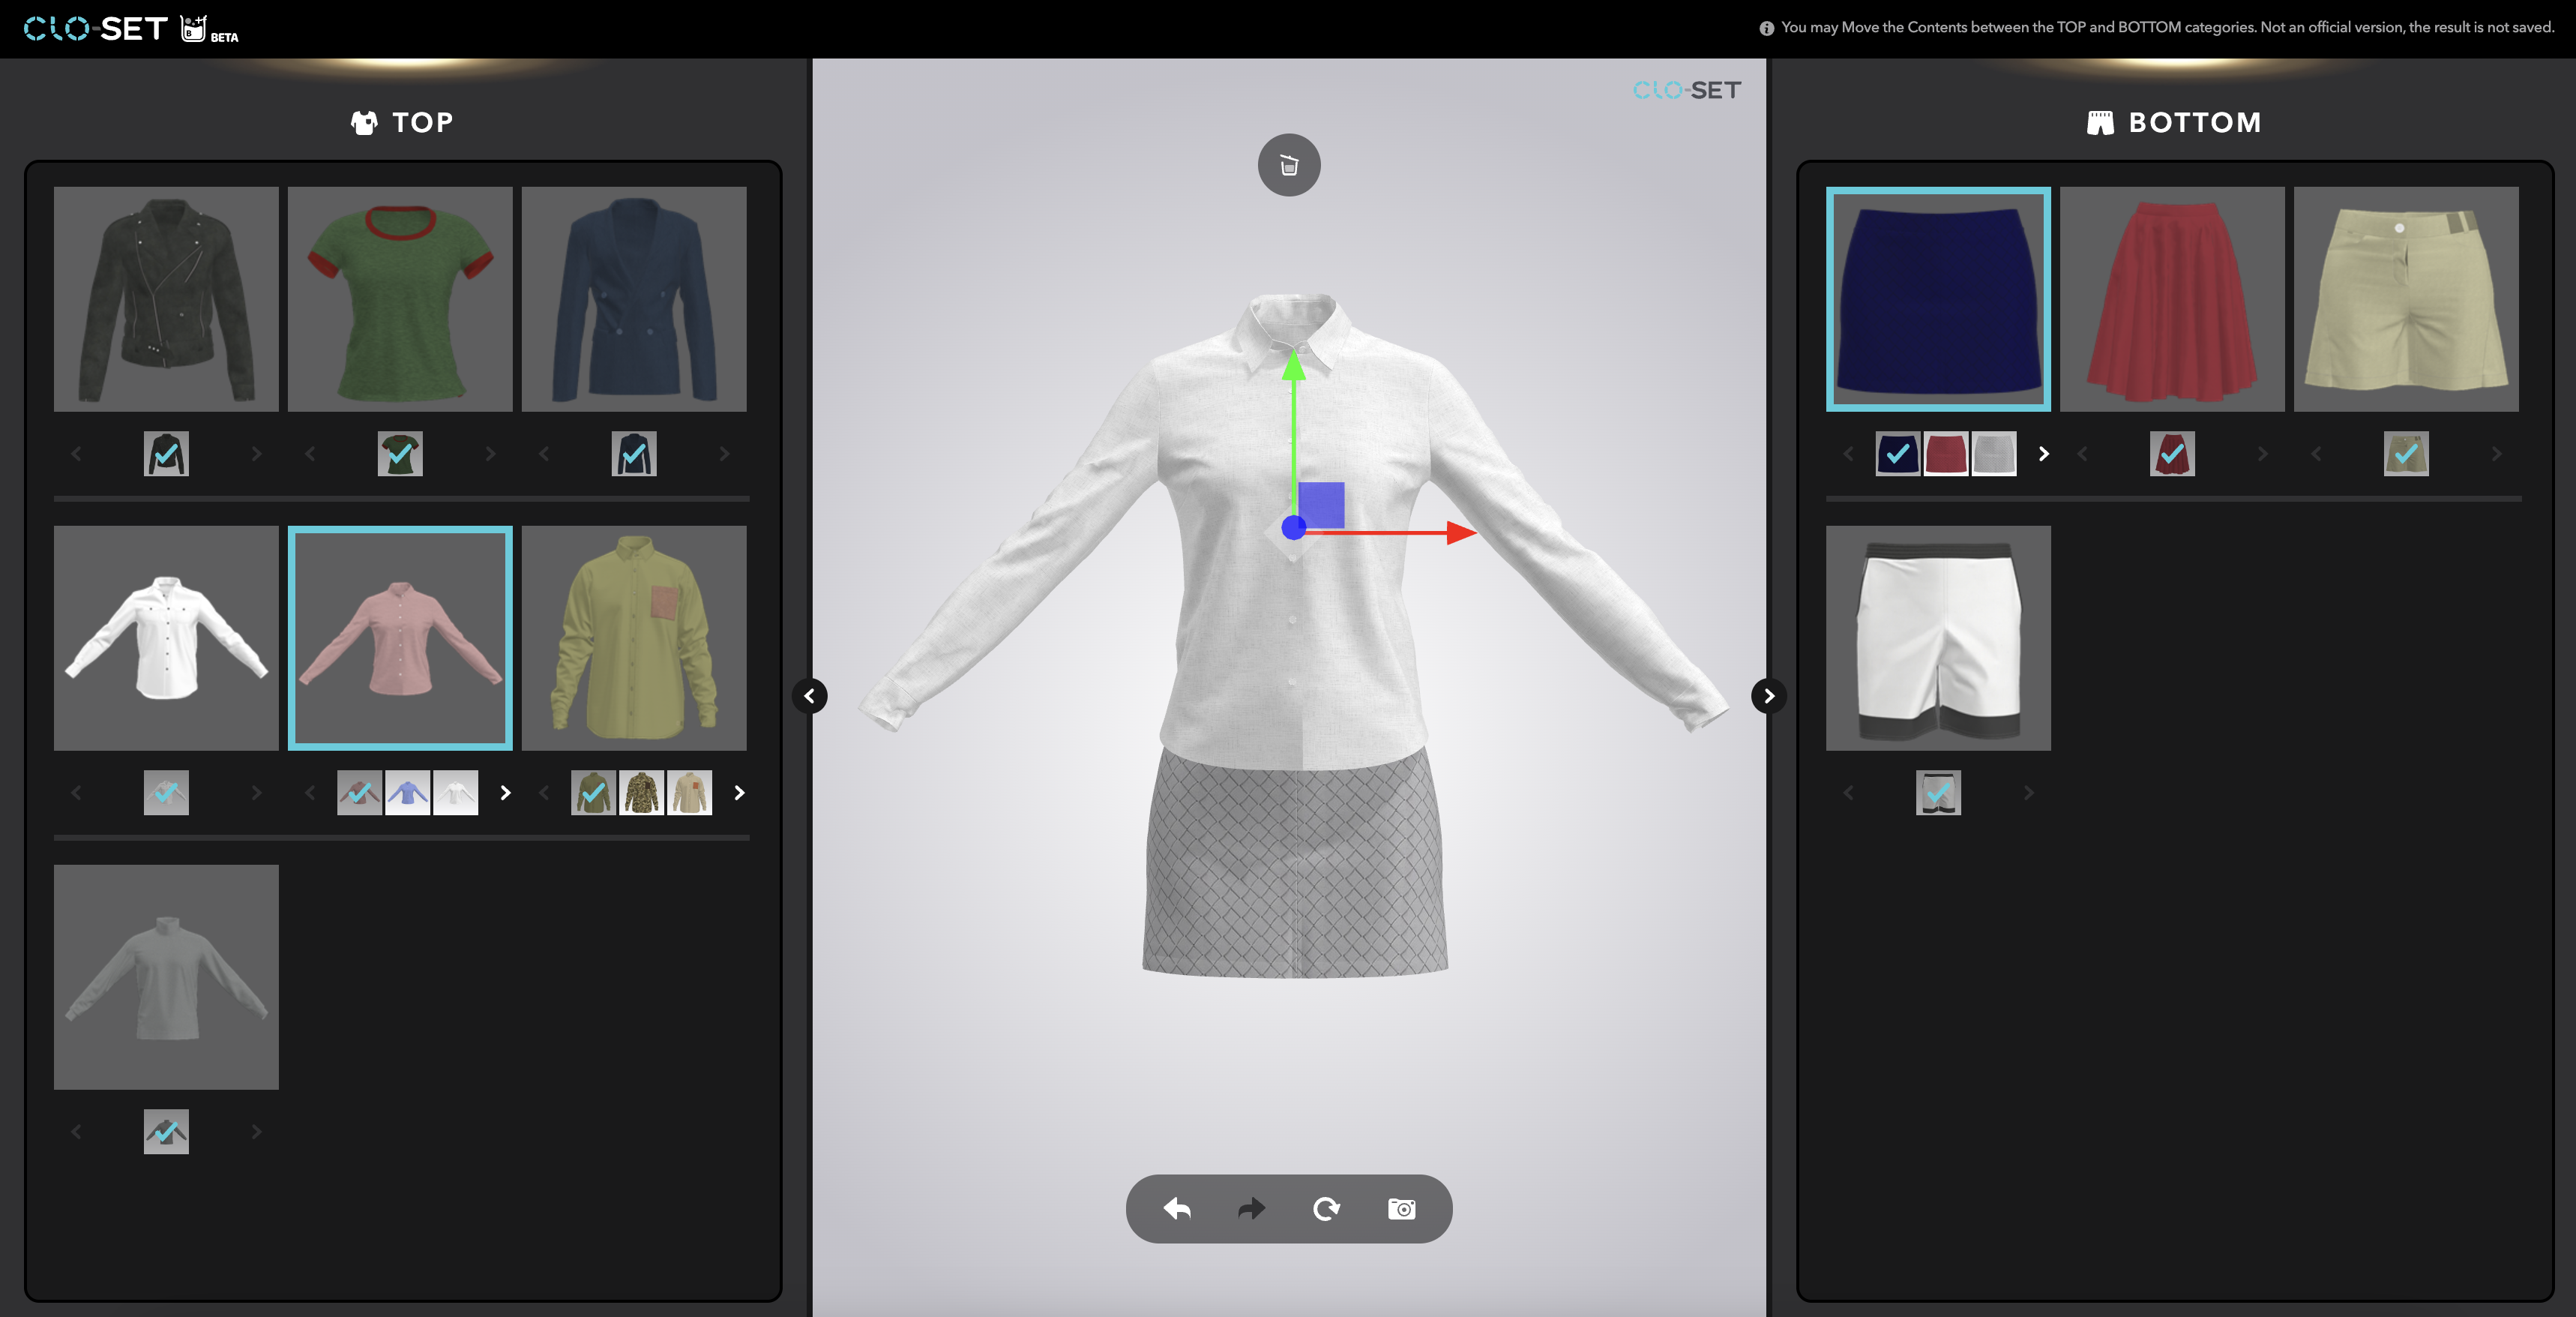Click next colorway arrow under khaki shorts
Image resolution: width=2576 pixels, height=1317 pixels.
click(2496, 454)
